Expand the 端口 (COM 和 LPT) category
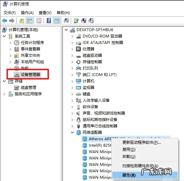This screenshot has width=184, height=181. point(72,75)
